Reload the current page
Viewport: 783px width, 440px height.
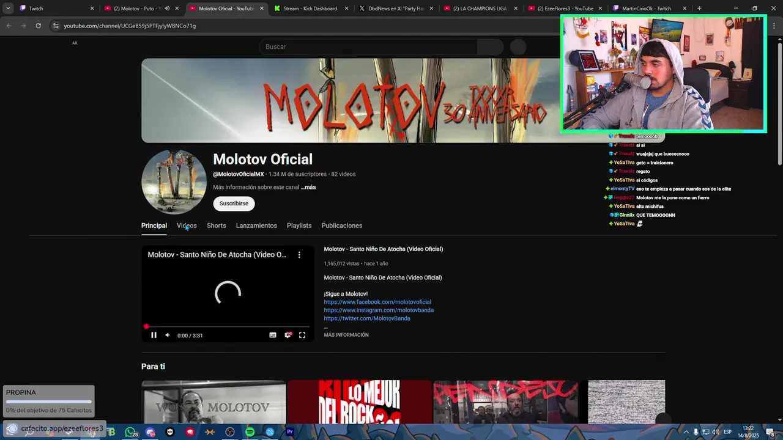pos(38,26)
